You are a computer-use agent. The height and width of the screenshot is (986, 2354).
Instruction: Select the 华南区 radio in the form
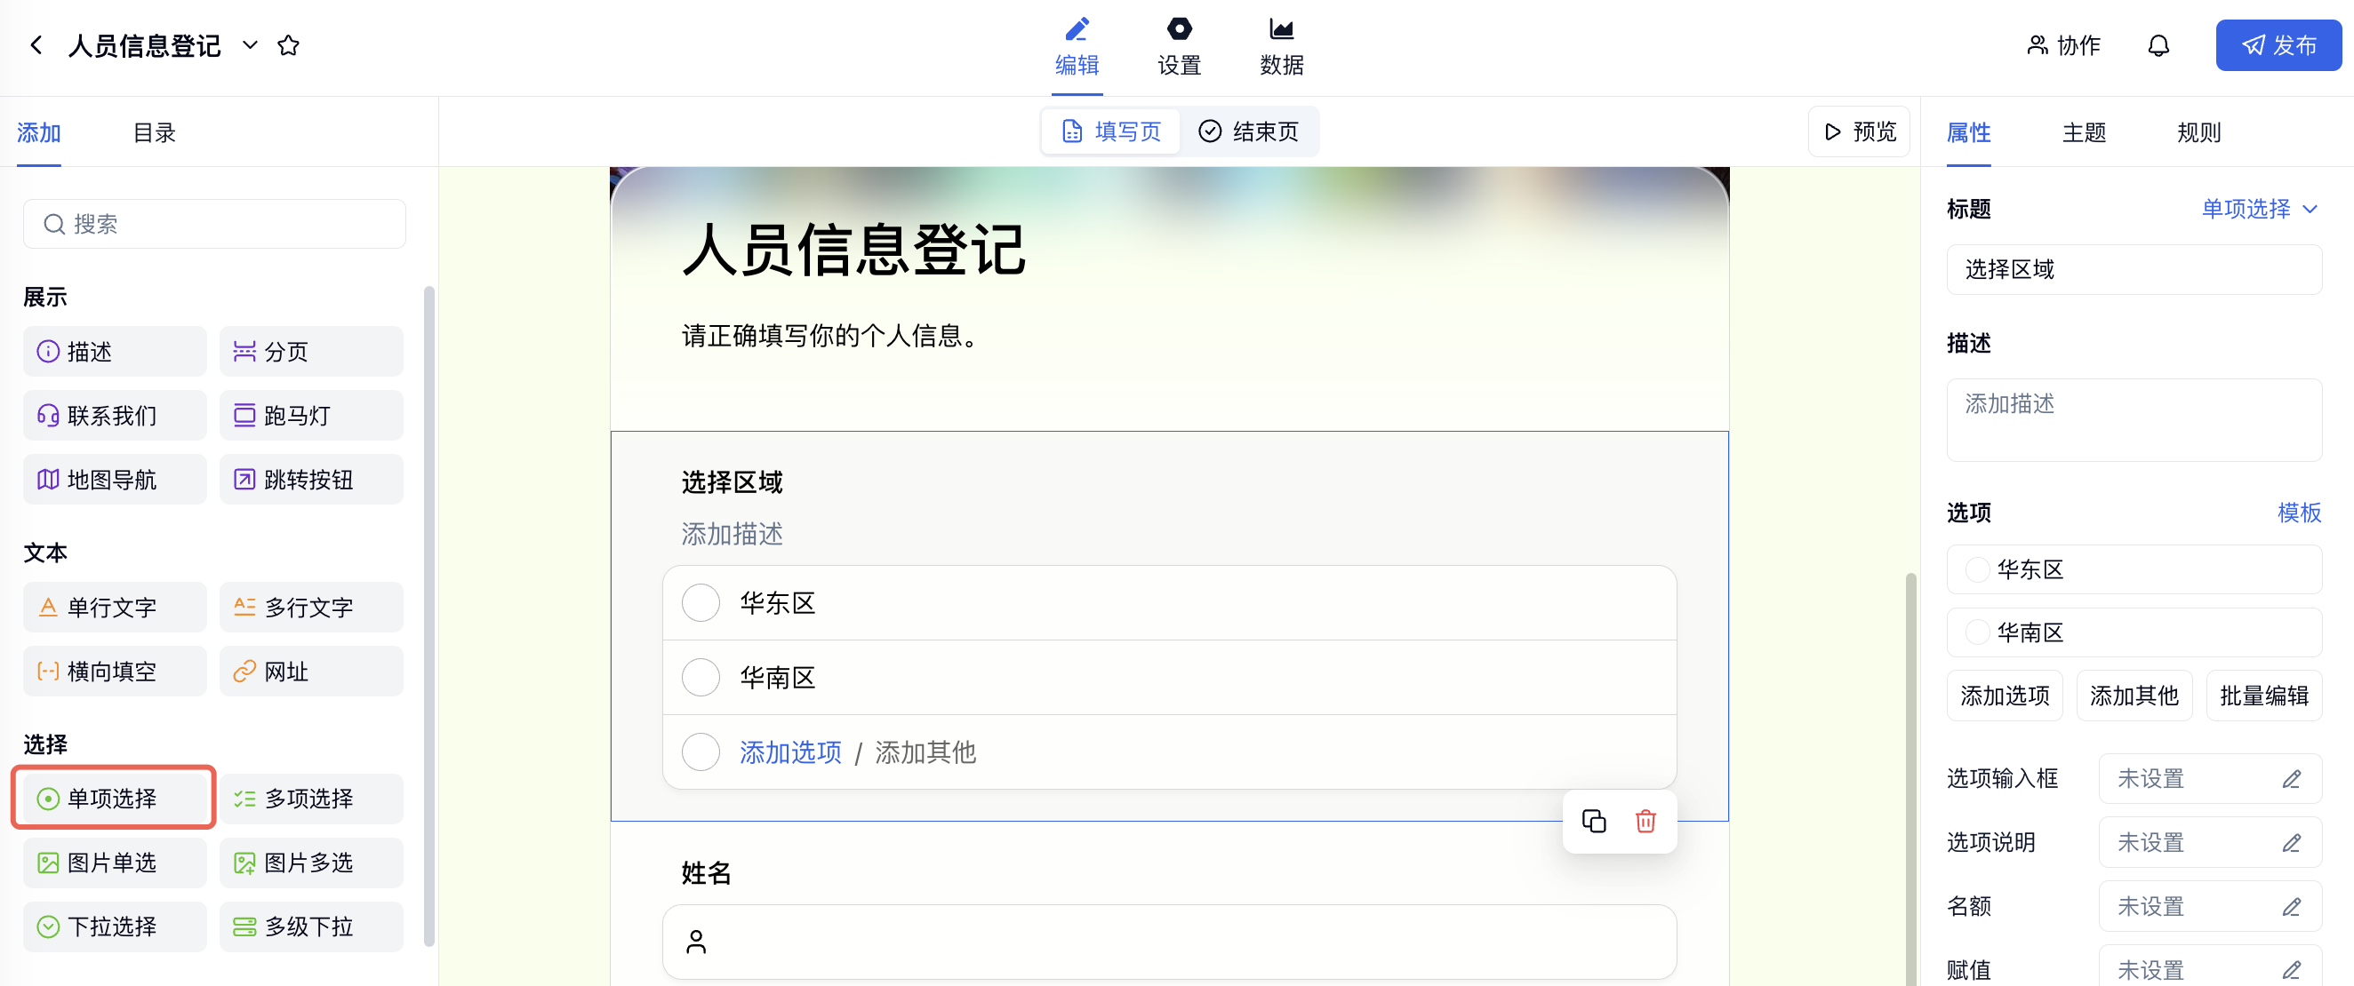[701, 678]
